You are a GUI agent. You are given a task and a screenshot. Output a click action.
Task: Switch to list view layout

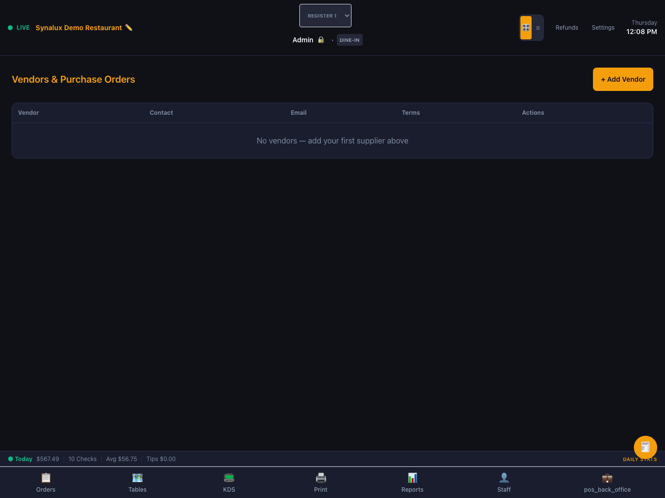(x=537, y=28)
